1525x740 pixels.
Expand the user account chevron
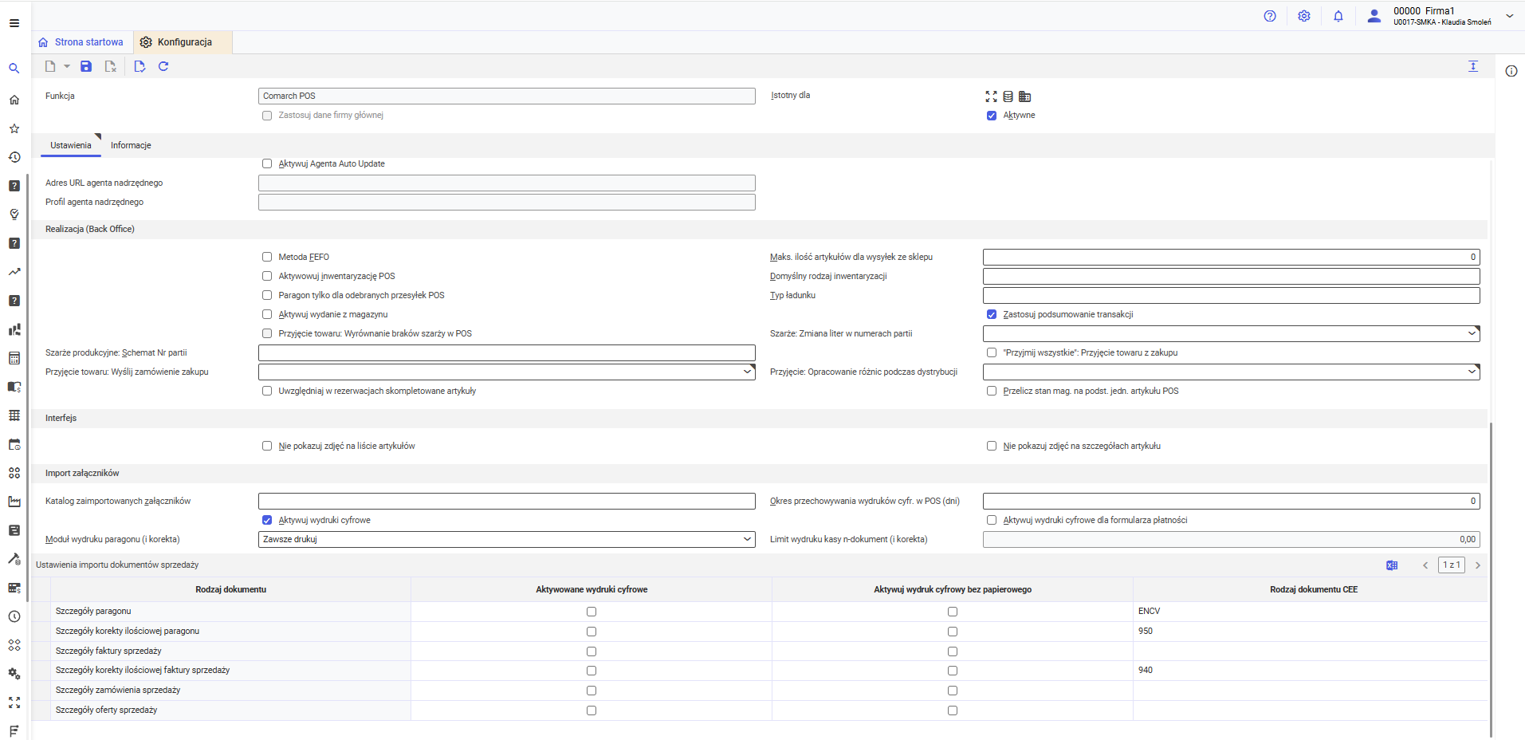point(1509,16)
